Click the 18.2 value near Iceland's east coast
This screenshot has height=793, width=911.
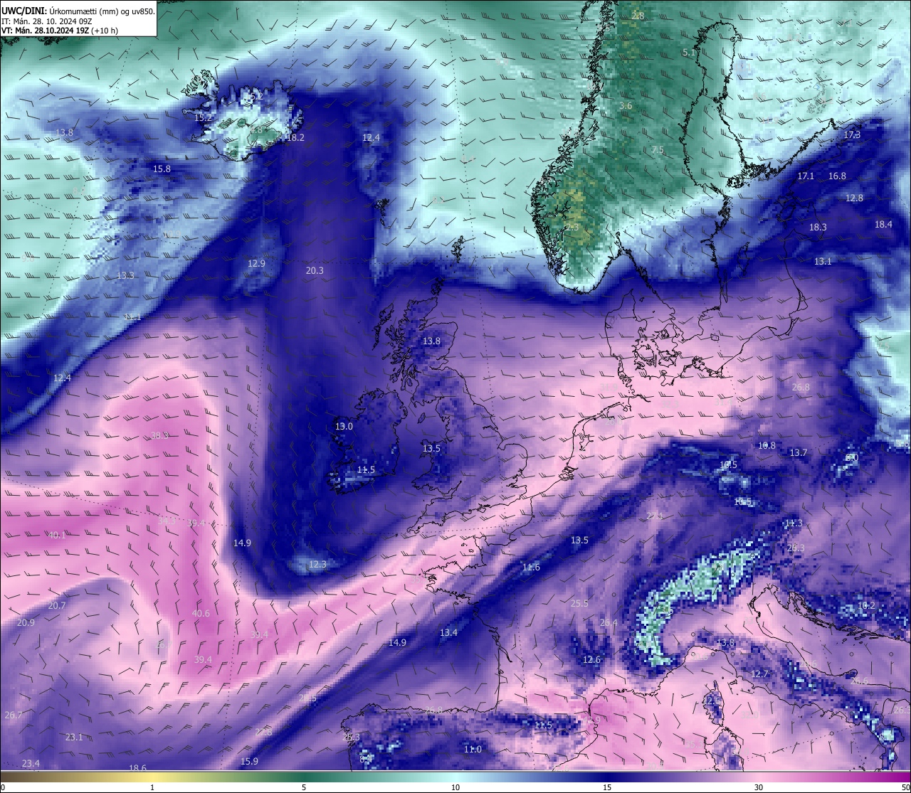295,137
